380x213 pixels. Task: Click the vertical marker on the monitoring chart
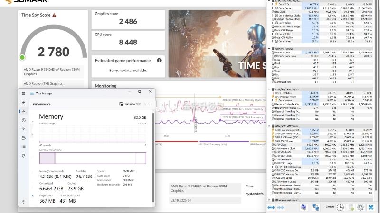pos(194,114)
